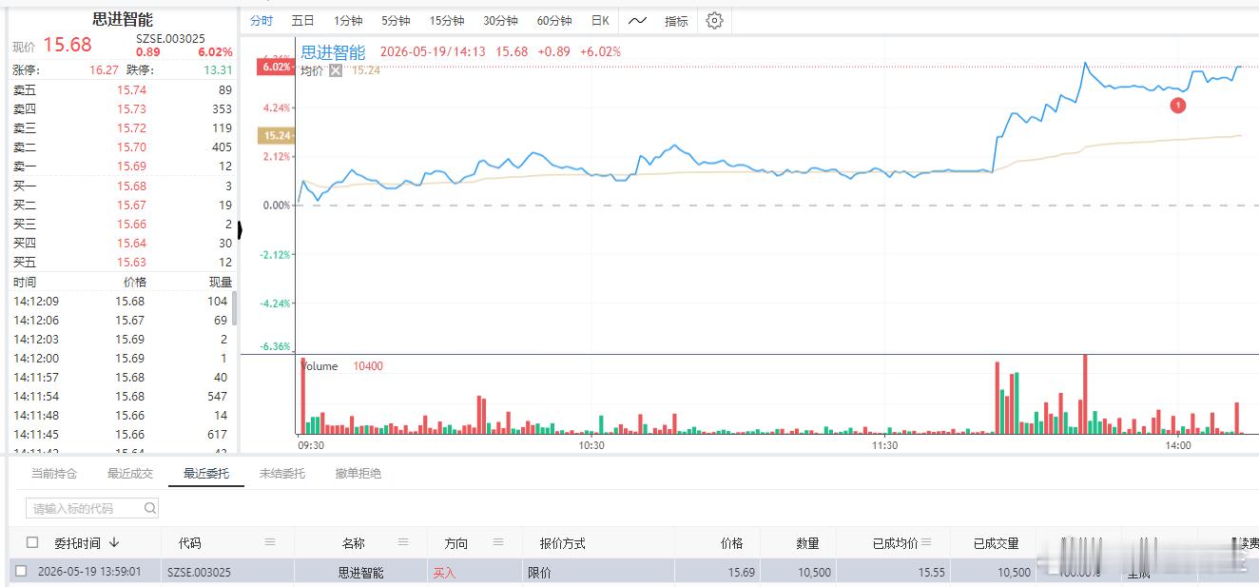The image size is (1259, 587).
Task: Click the 买入 direction cell in order row
Action: coord(444,573)
